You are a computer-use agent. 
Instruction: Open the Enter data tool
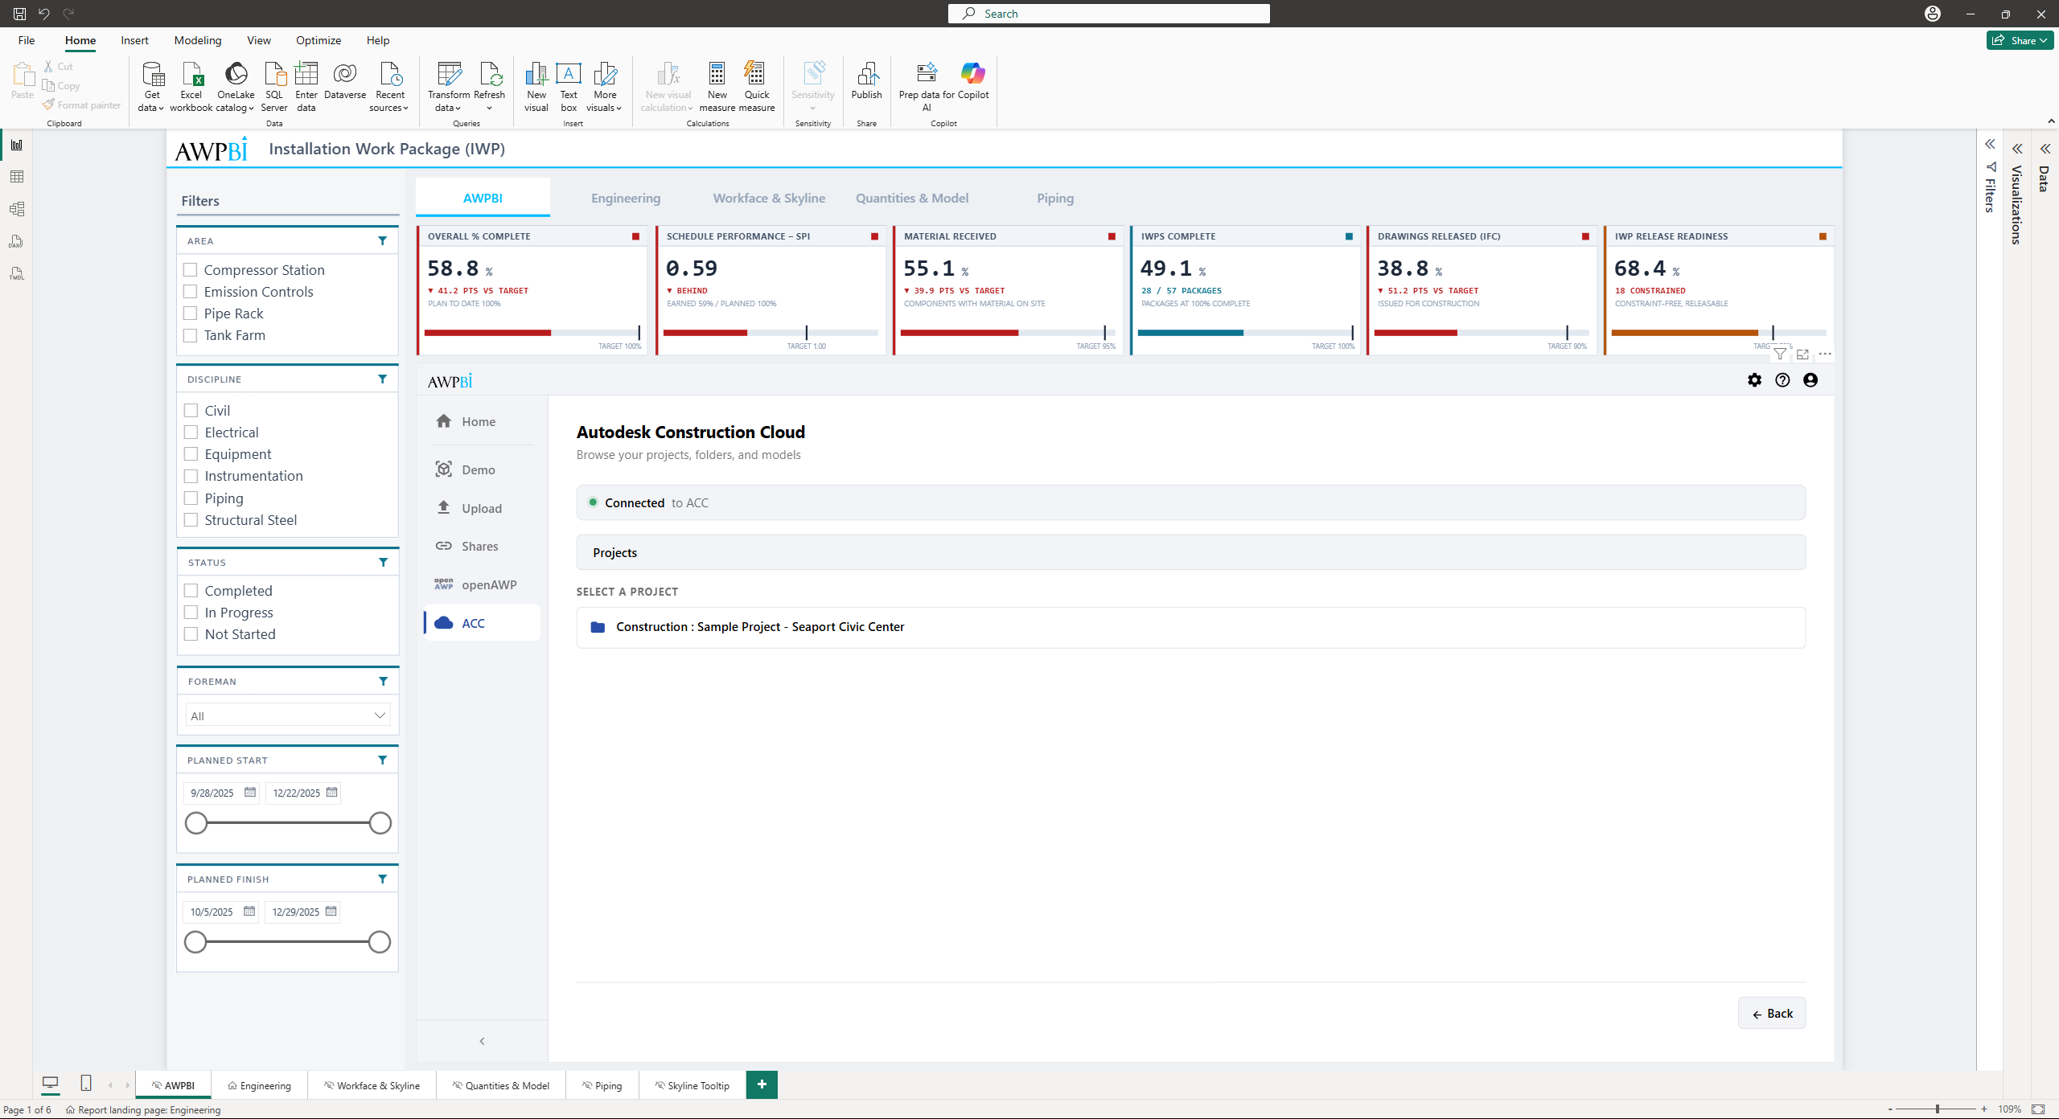(x=306, y=87)
